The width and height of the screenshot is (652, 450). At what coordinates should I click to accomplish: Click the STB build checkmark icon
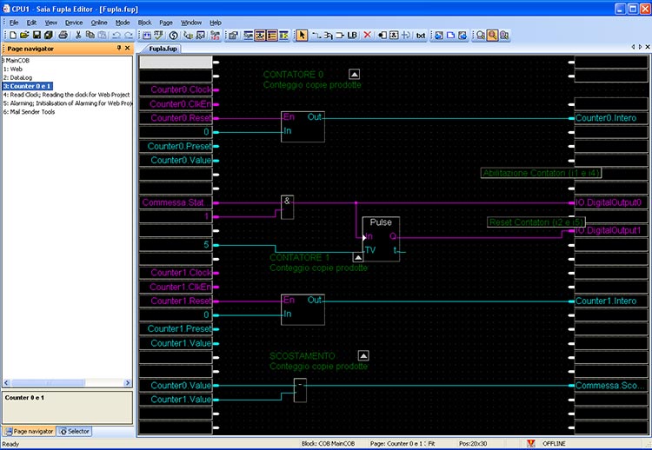tap(159, 36)
